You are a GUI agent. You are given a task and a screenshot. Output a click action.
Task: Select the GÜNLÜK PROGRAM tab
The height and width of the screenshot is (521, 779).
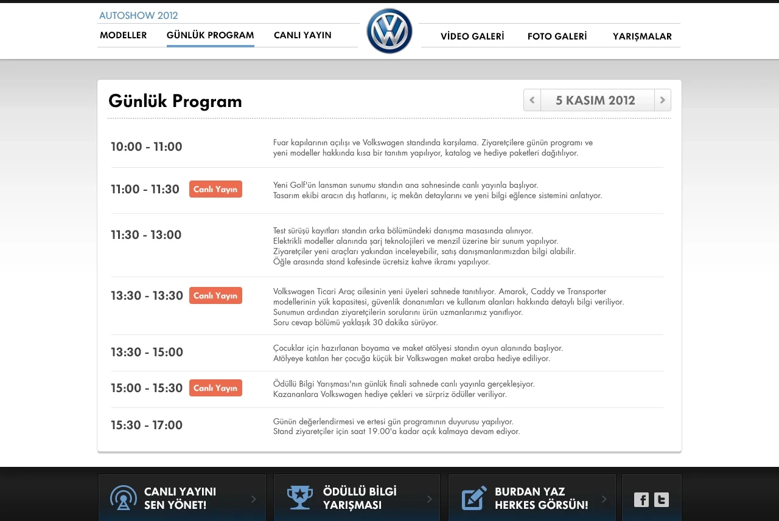click(x=211, y=35)
